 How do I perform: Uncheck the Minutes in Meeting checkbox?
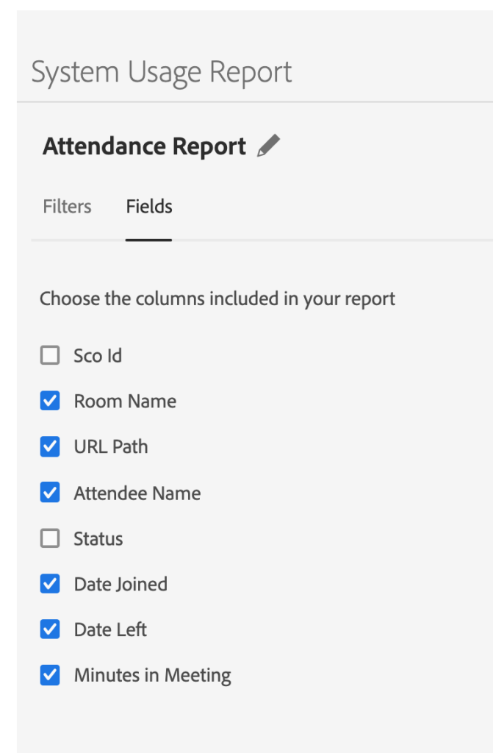(x=50, y=675)
